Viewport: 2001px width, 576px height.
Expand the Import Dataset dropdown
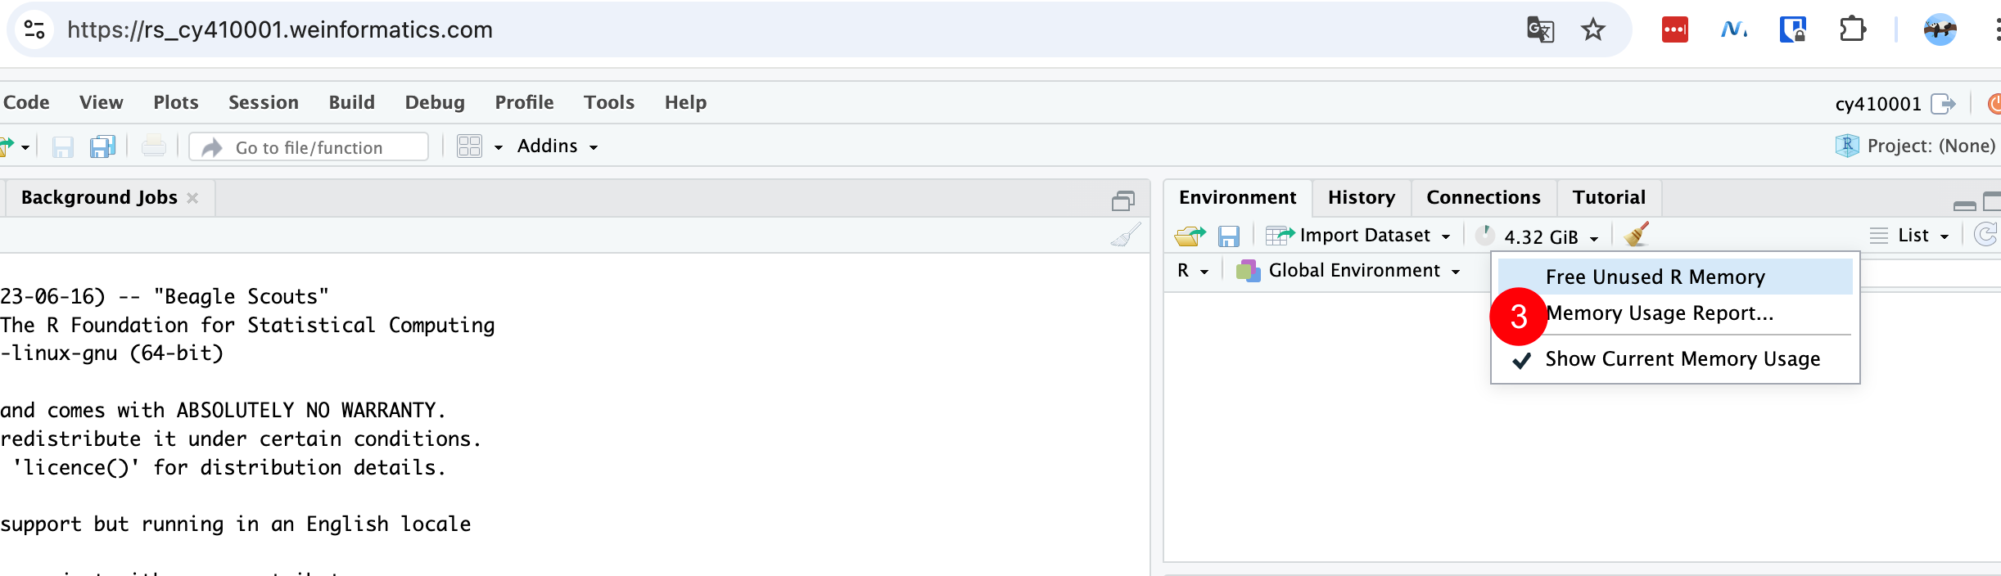[x=1359, y=236]
